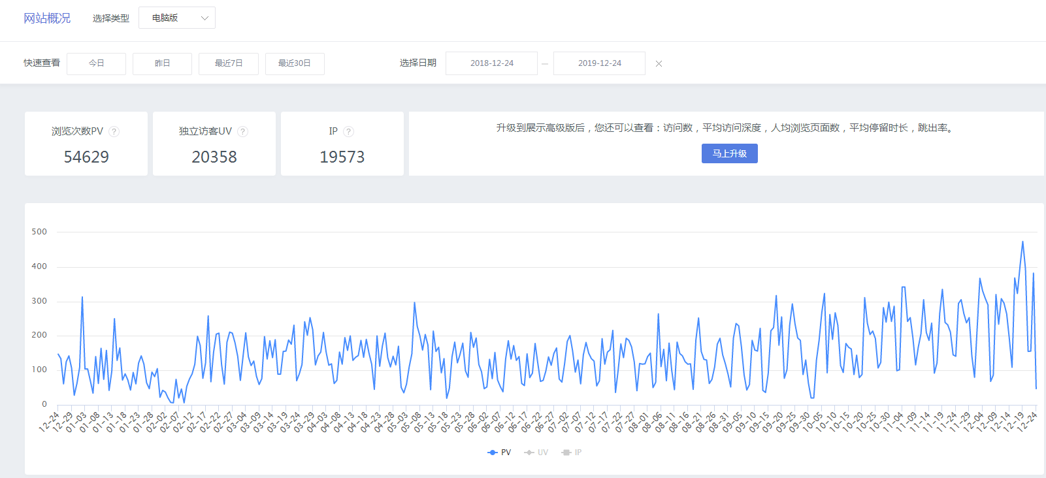
Task: Click the 选择类型 label
Action: 111,18
